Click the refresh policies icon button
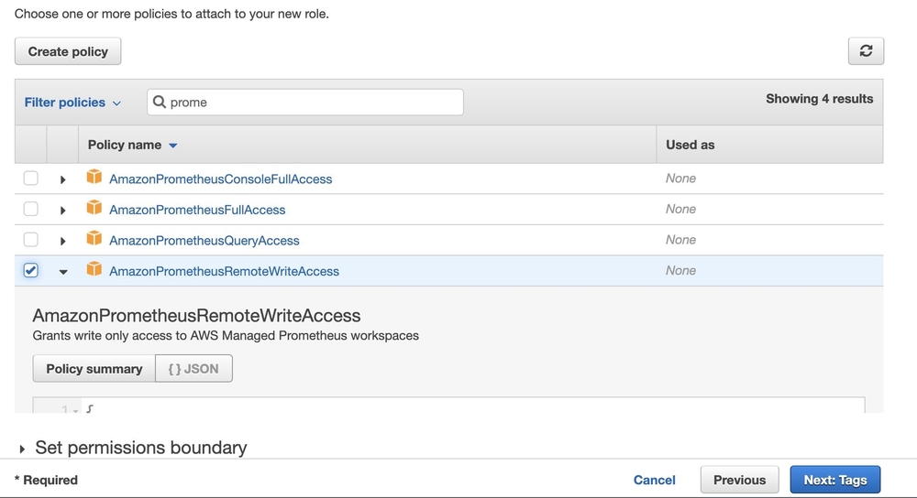917x498 pixels. pyautogui.click(x=866, y=51)
